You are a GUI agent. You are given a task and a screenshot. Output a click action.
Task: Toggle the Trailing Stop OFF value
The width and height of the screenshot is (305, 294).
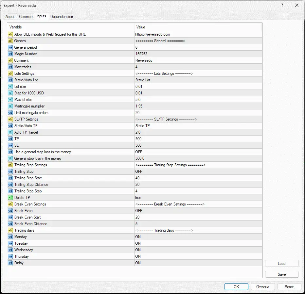pos(139,171)
